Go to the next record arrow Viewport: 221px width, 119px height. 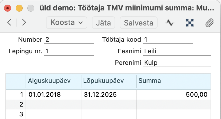(x=24, y=23)
